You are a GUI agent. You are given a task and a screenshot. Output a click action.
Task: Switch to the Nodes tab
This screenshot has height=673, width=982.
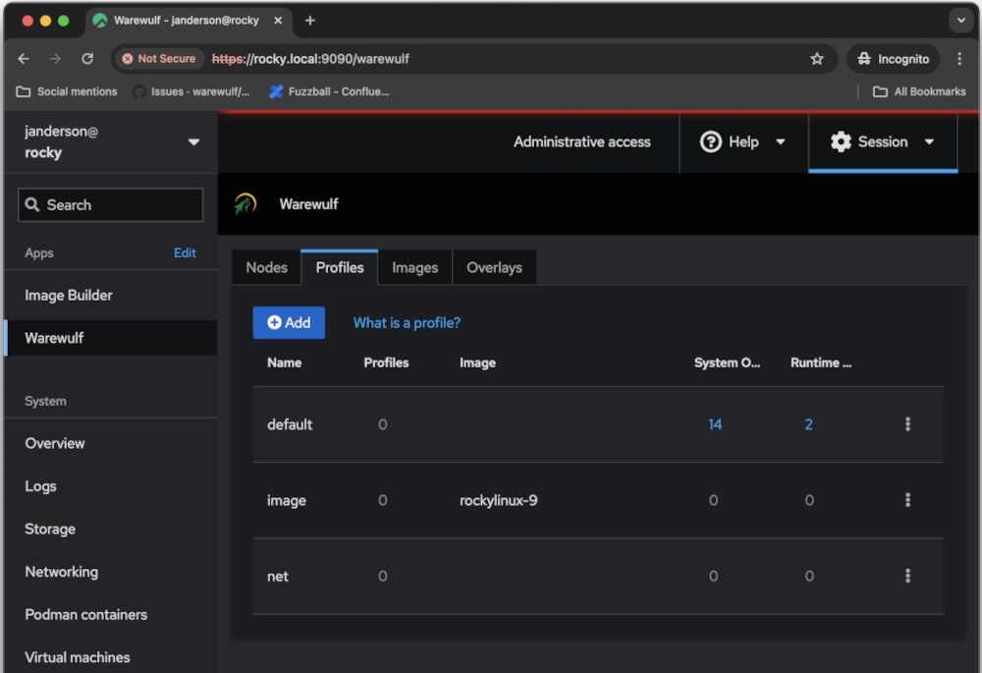[x=267, y=267]
